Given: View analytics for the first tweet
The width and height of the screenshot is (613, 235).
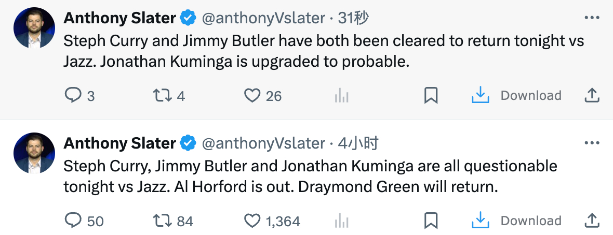Looking at the screenshot, I should click(x=341, y=96).
